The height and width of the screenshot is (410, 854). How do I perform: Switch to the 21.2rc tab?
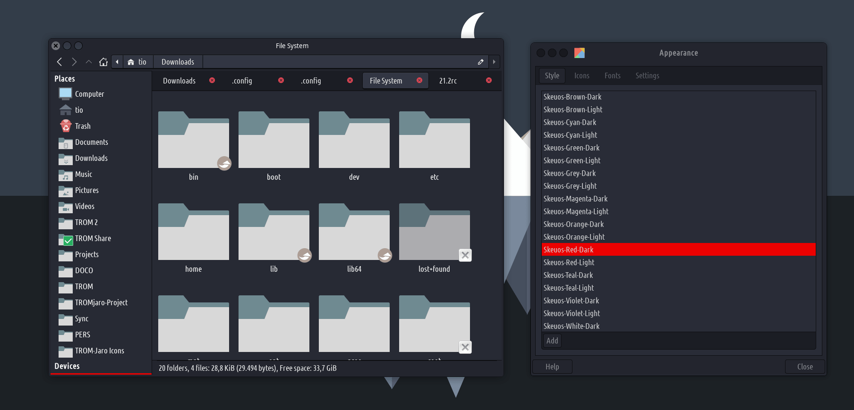point(448,81)
